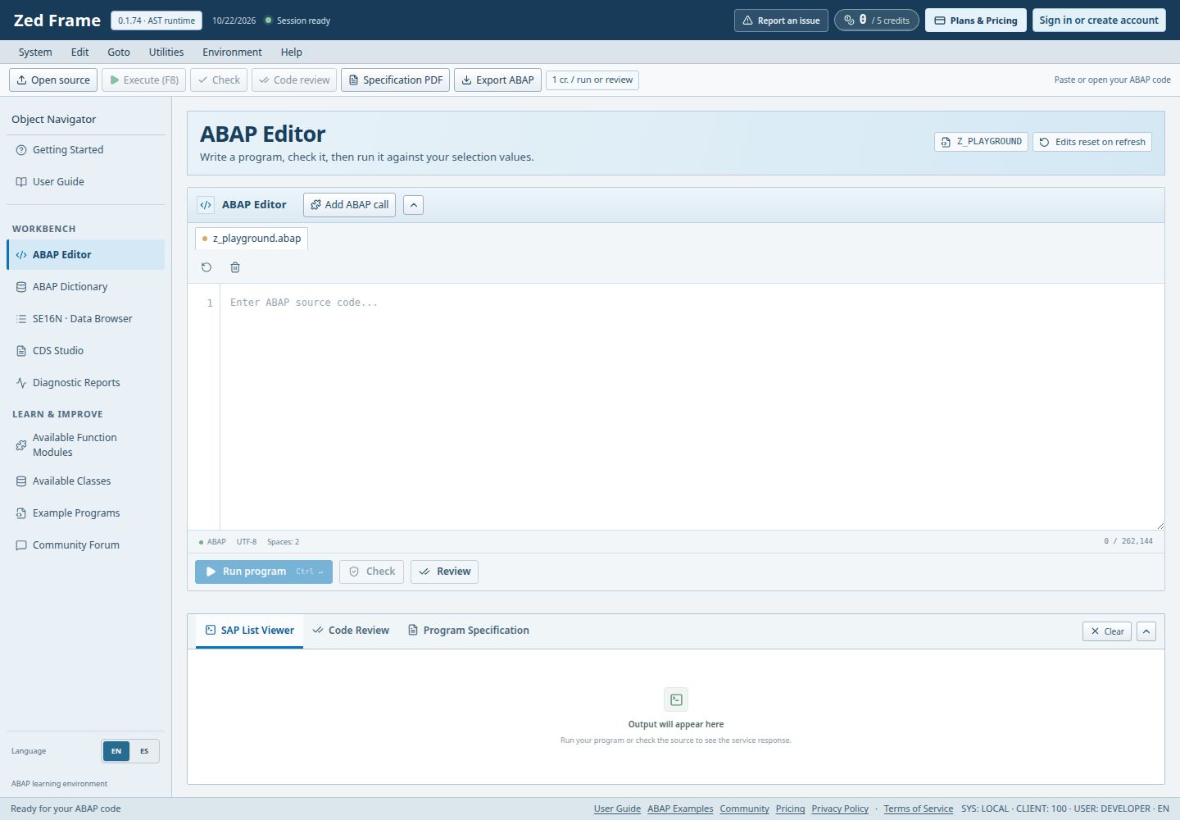Open Plans & Pricing
The width and height of the screenshot is (1180, 820).
pyautogui.click(x=976, y=20)
